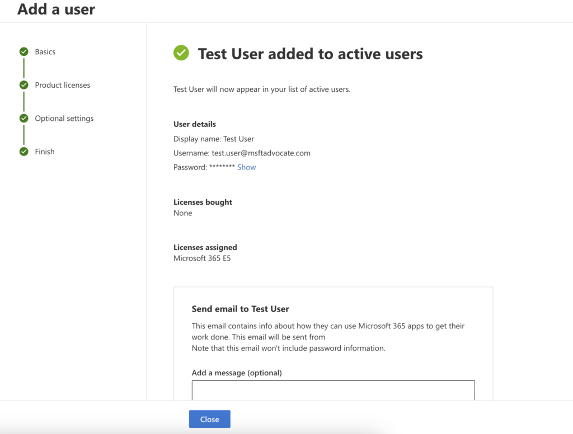
Task: Click the Display name: Test User line
Action: coord(214,139)
